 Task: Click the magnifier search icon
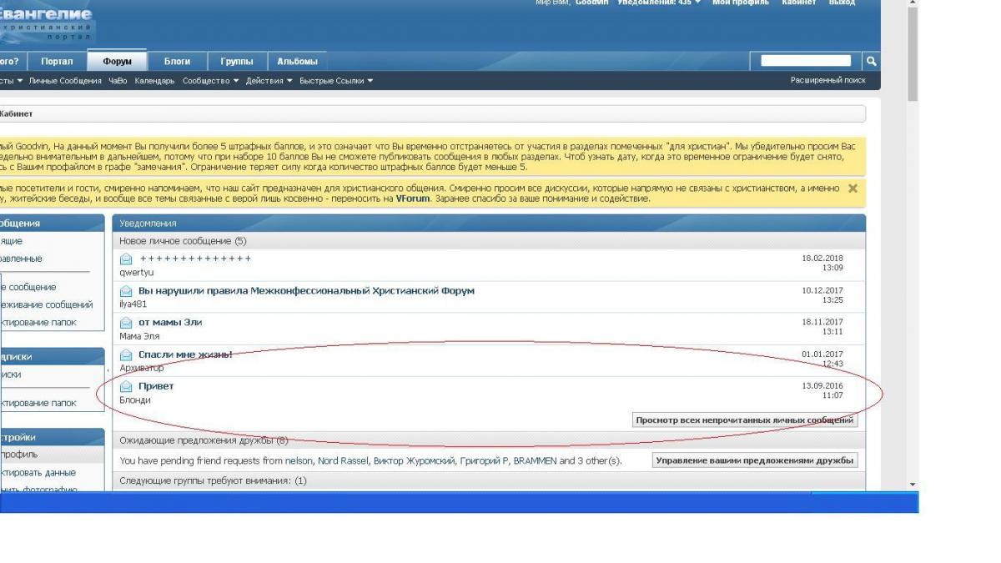871,61
